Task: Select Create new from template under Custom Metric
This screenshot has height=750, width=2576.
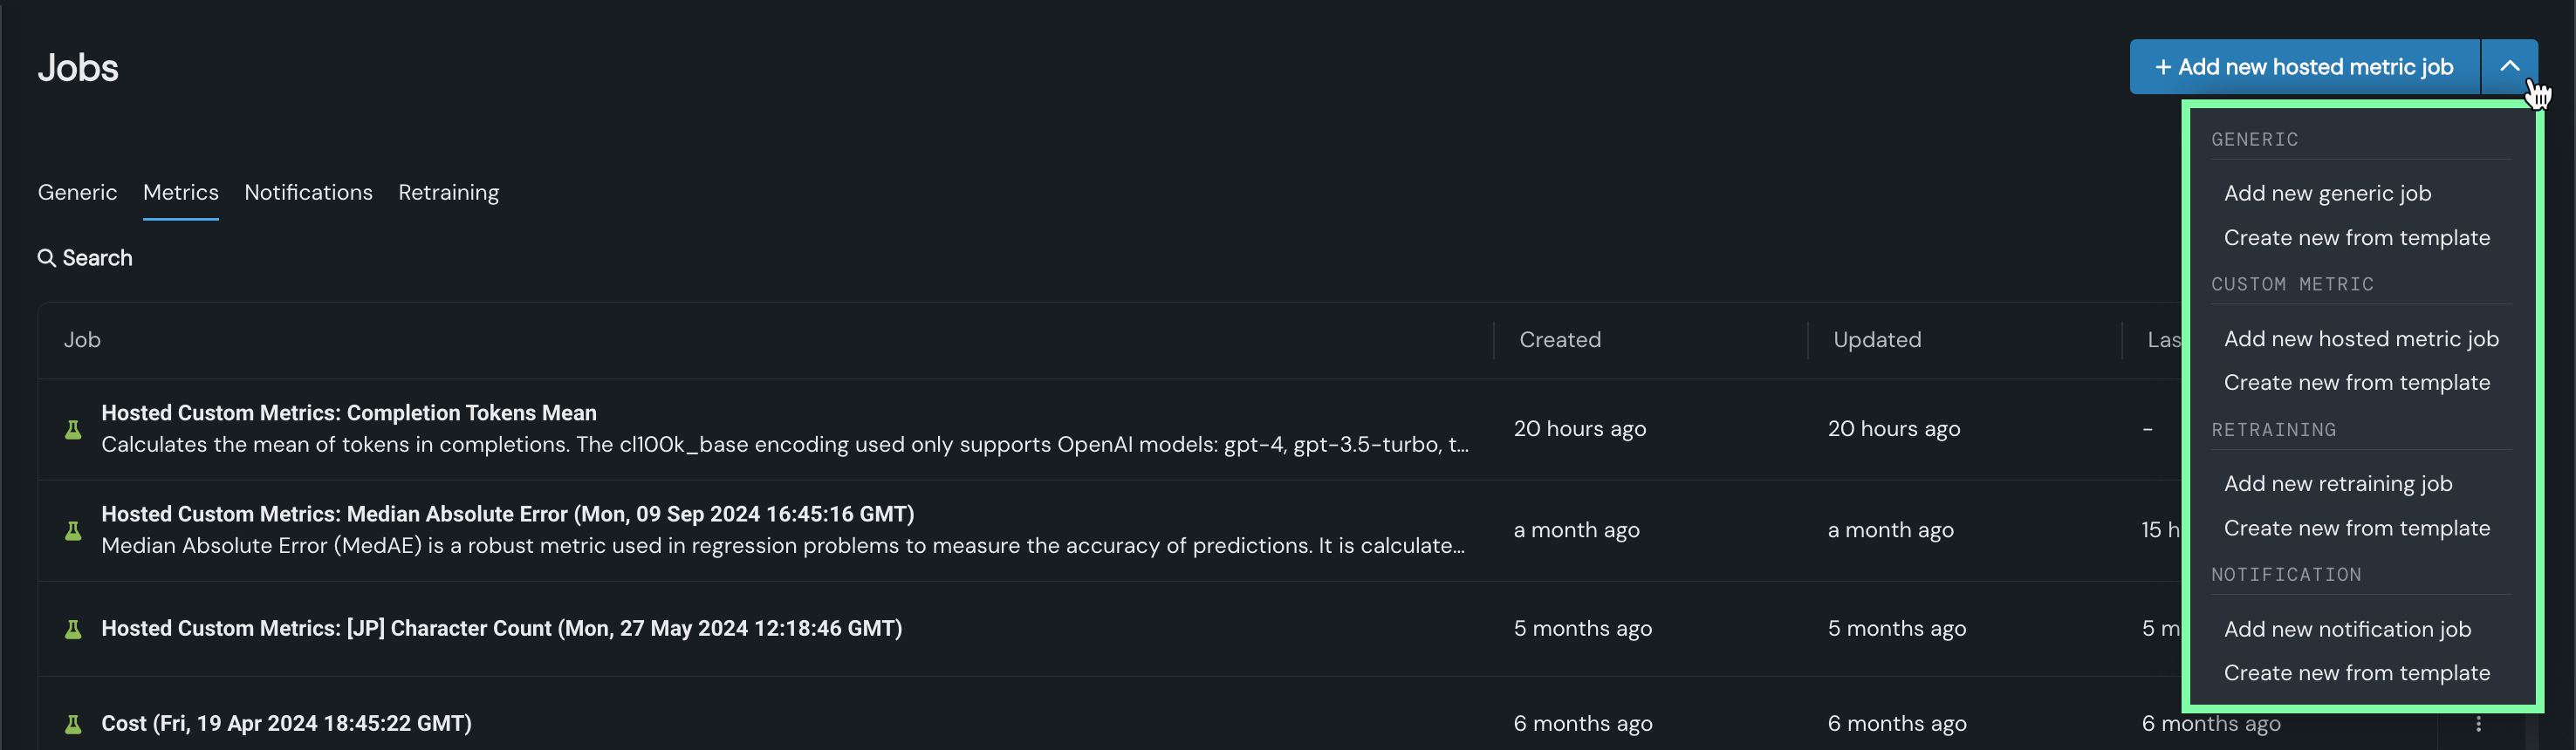Action: [2356, 383]
